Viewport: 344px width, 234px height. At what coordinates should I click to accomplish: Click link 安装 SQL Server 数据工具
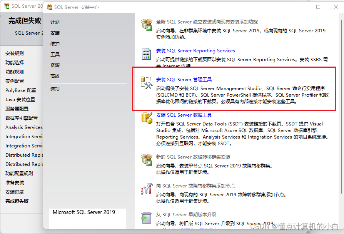click(x=184, y=115)
